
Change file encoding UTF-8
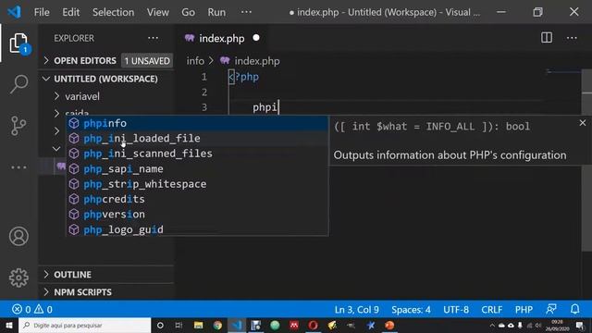[x=456, y=310]
